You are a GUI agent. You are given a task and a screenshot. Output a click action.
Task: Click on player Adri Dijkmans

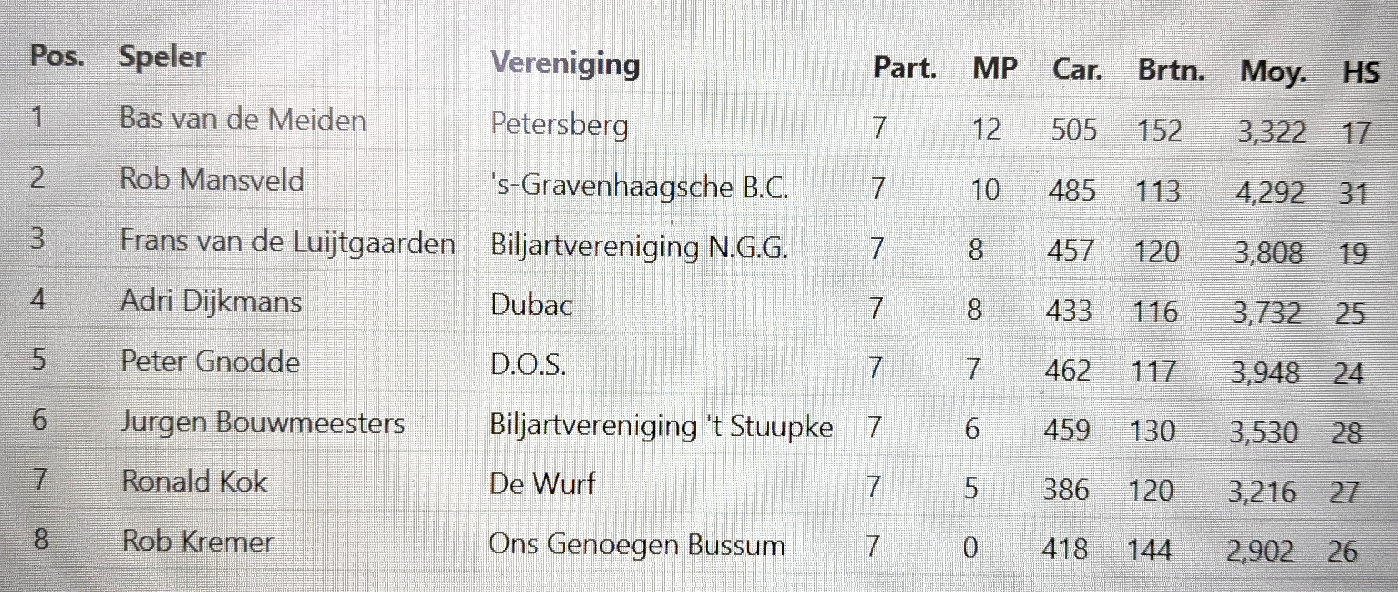[211, 302]
